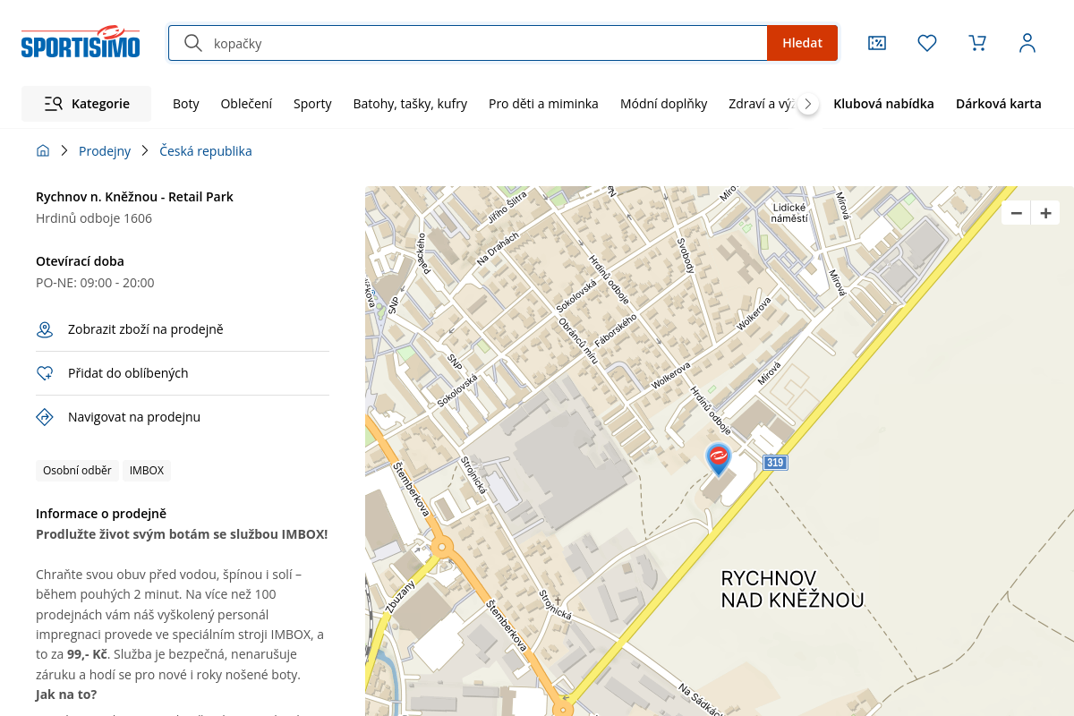
Task: Open the shopping cart
Action: pos(977,43)
